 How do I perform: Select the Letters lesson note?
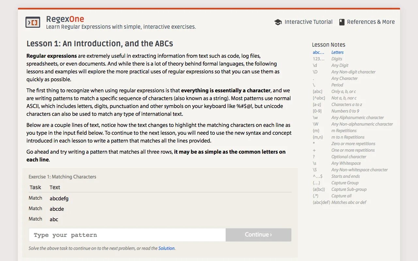pos(337,52)
